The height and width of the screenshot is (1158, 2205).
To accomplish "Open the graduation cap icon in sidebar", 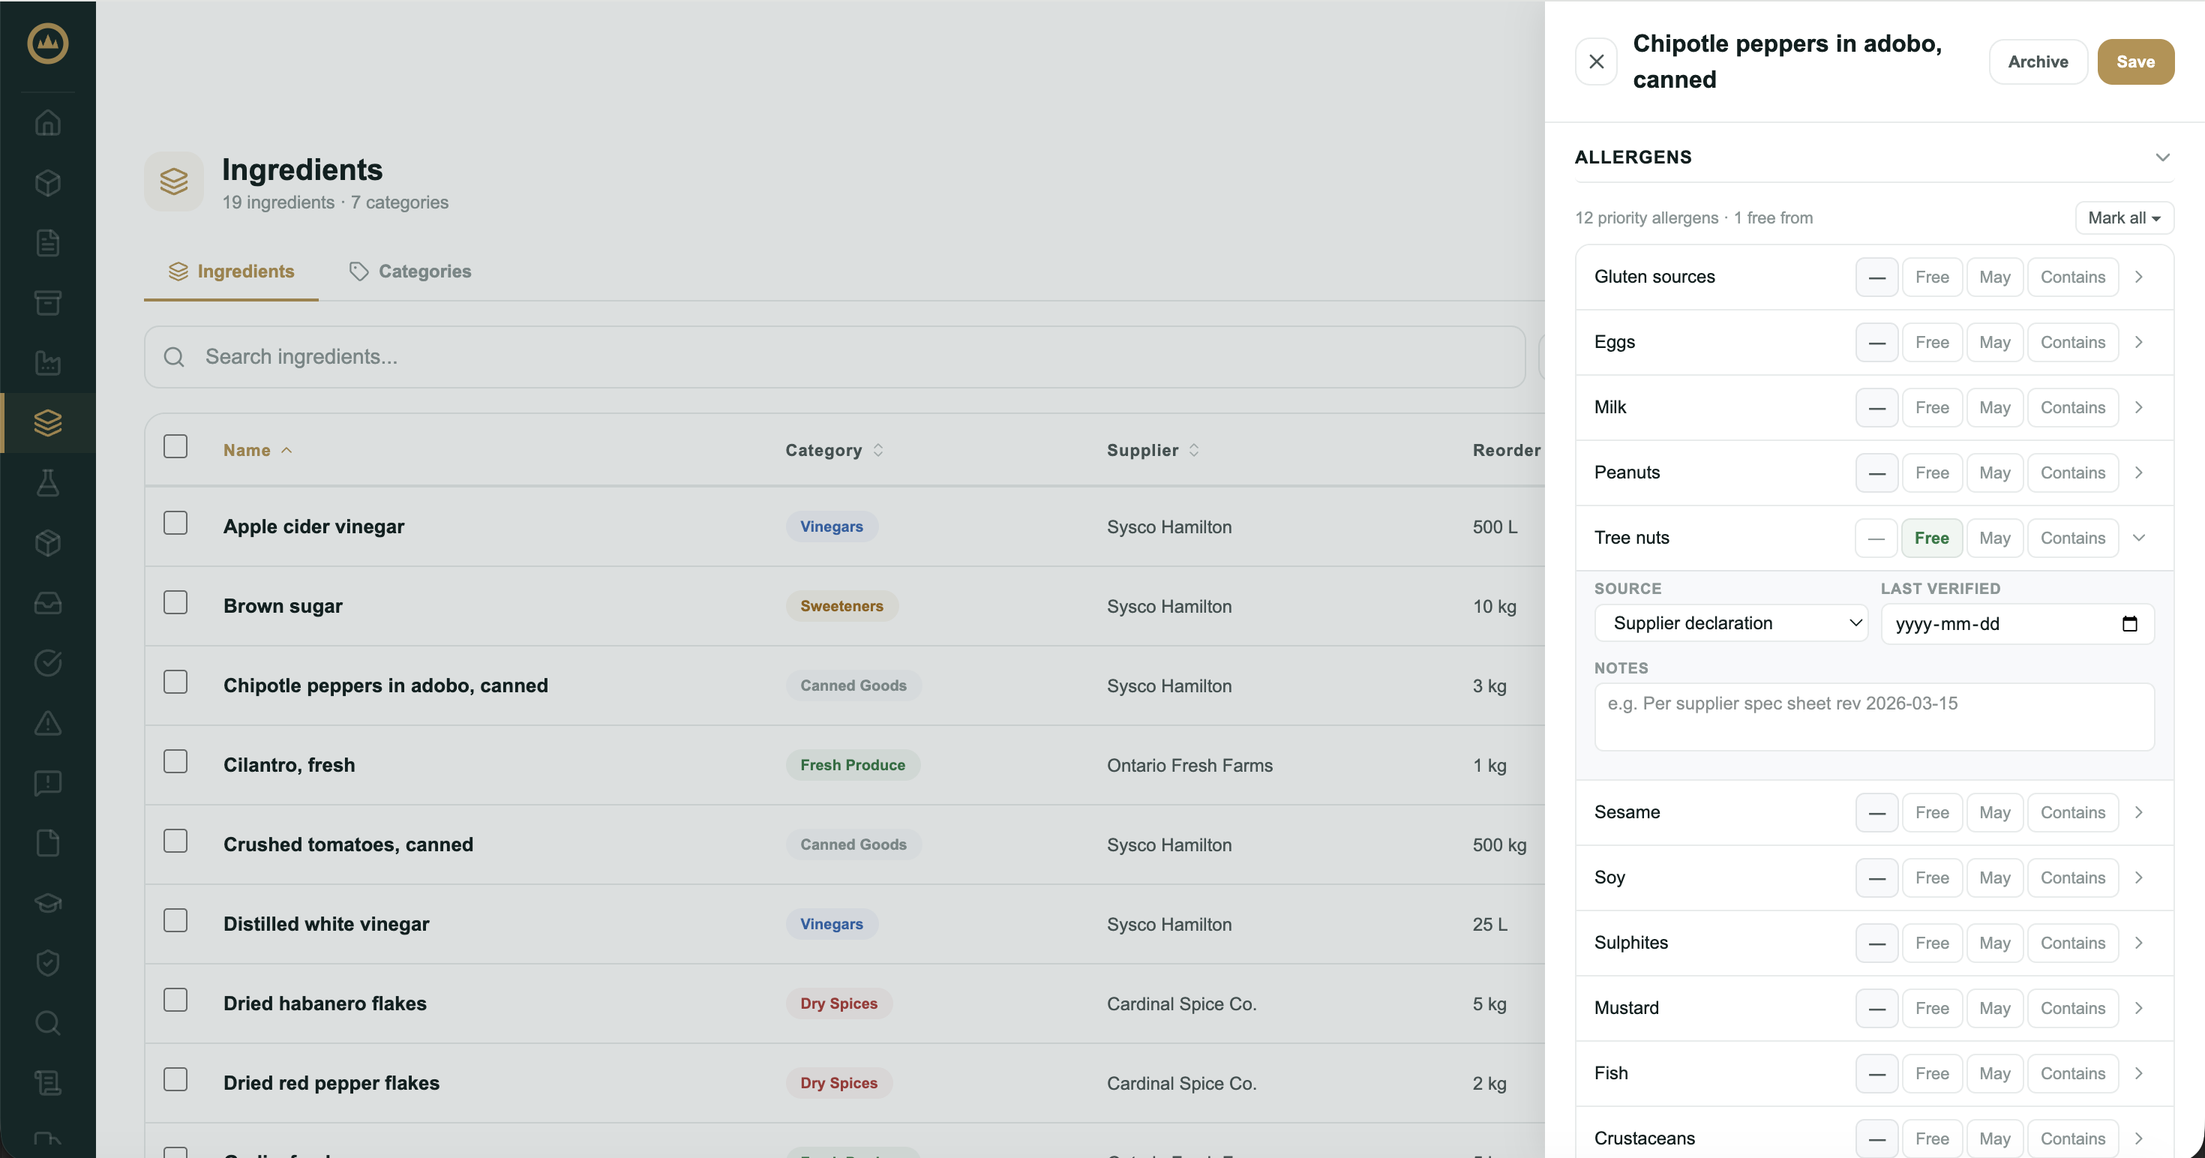I will coord(48,903).
